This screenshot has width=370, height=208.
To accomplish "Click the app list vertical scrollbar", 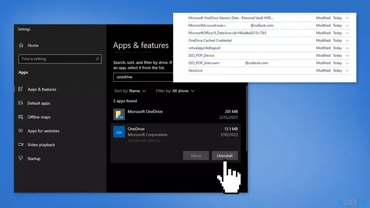I will pos(247,118).
